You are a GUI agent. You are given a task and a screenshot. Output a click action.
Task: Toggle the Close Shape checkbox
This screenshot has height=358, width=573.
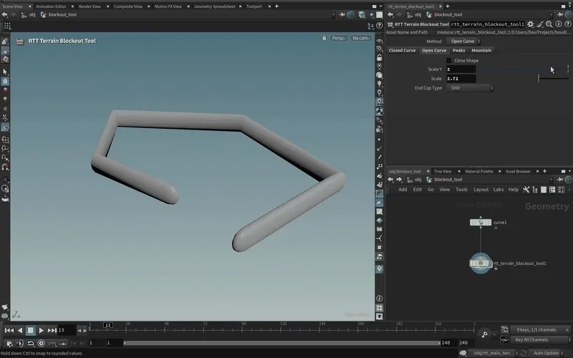click(449, 60)
